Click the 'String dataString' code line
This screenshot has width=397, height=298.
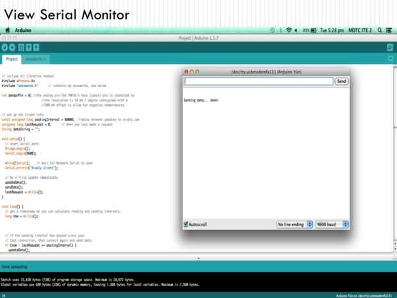click(x=20, y=129)
